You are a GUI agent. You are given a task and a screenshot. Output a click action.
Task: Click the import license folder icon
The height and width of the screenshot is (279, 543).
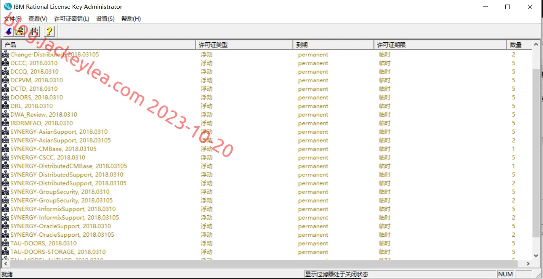[19, 31]
